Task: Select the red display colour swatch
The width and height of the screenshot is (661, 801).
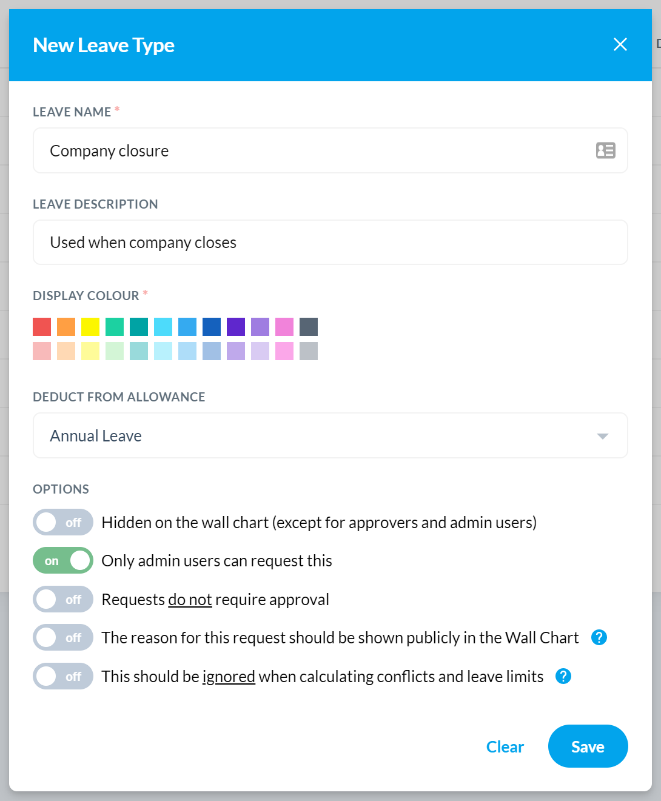Action: pyautogui.click(x=42, y=327)
